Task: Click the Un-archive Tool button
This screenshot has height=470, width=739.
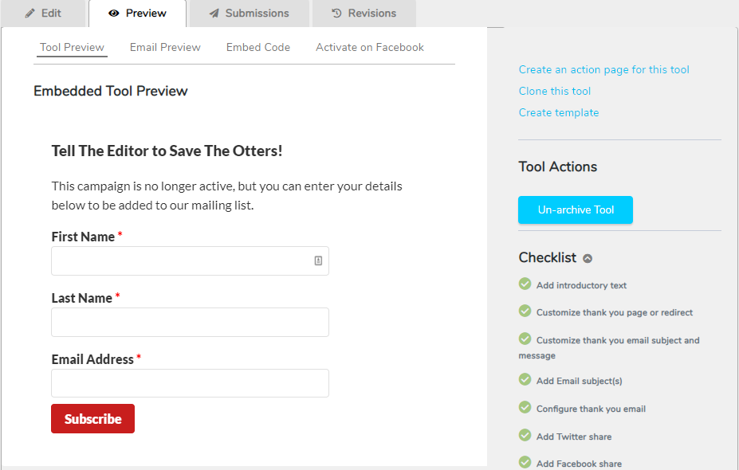Action: (x=576, y=210)
